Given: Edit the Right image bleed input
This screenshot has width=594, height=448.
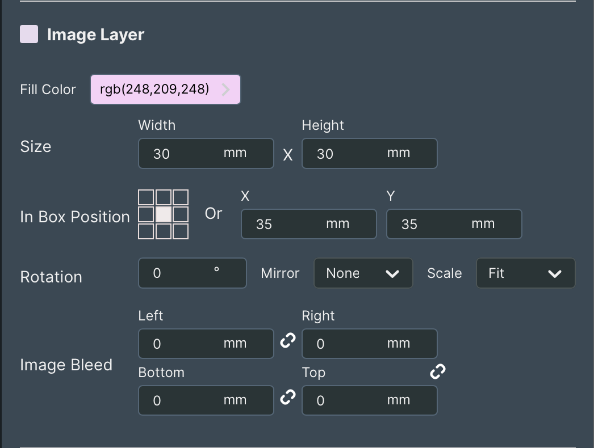Looking at the screenshot, I should tap(369, 344).
